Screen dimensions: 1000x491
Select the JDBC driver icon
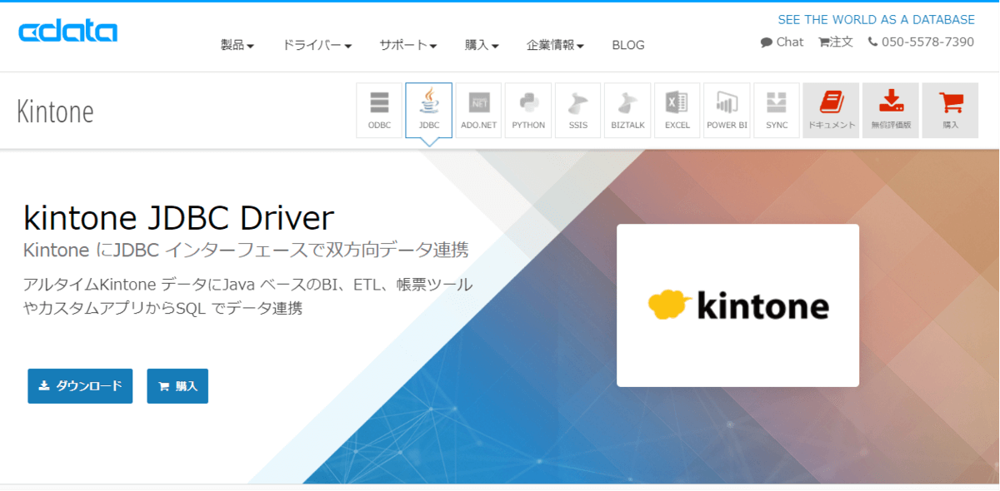point(429,110)
